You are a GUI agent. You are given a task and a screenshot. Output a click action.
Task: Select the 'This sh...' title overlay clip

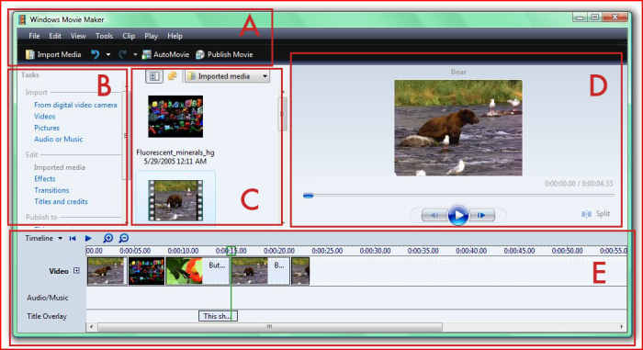coord(218,316)
